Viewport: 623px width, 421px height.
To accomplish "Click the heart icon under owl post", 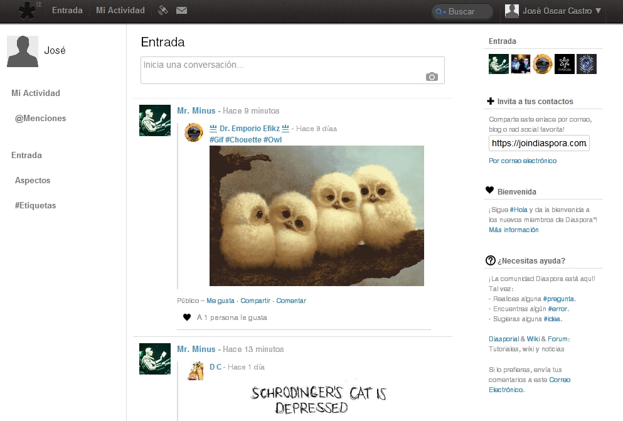I will [186, 317].
